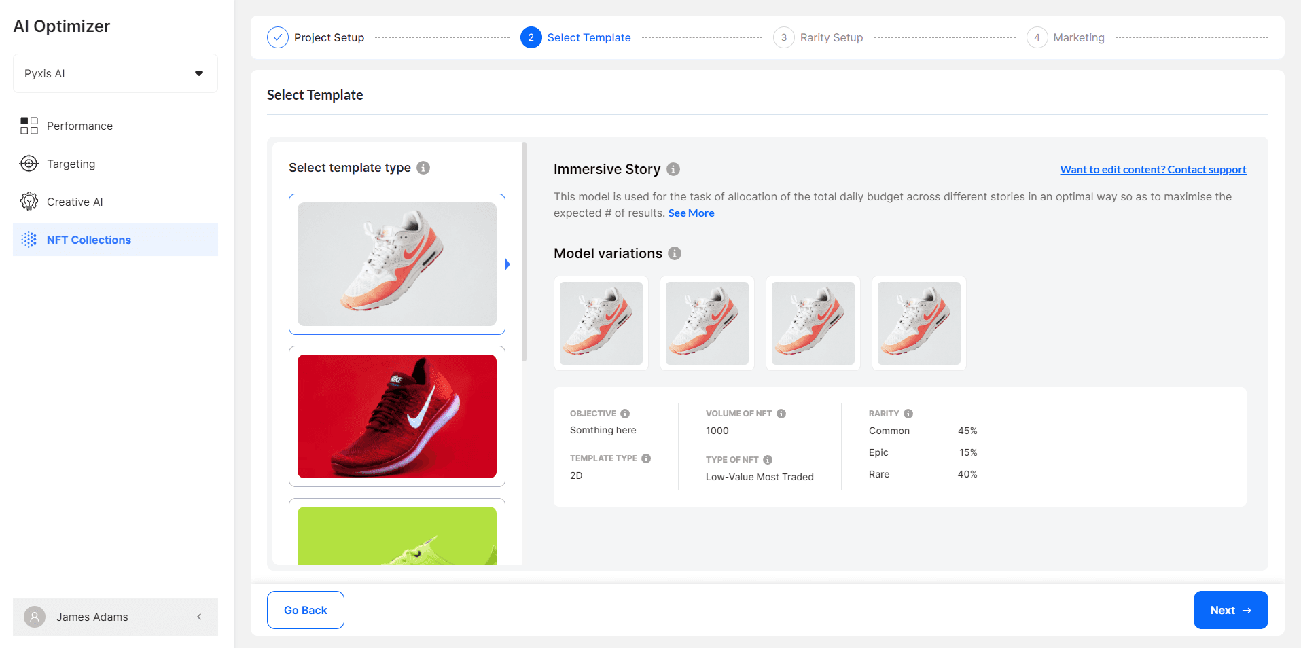
Task: Click info icon beside Model variations
Action: pos(675,253)
